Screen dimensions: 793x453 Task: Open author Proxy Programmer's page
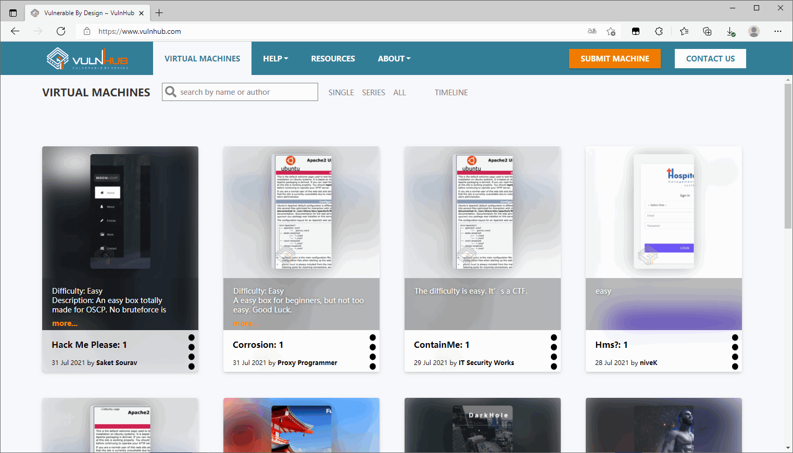[x=307, y=362]
